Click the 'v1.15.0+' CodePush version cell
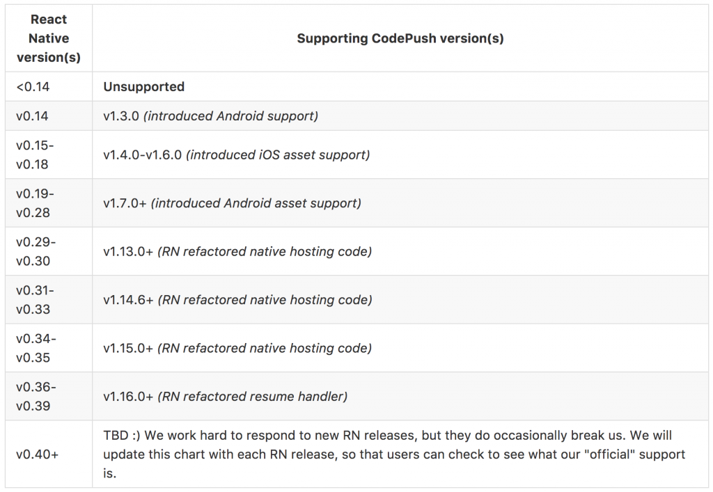The height and width of the screenshot is (492, 713). (237, 348)
